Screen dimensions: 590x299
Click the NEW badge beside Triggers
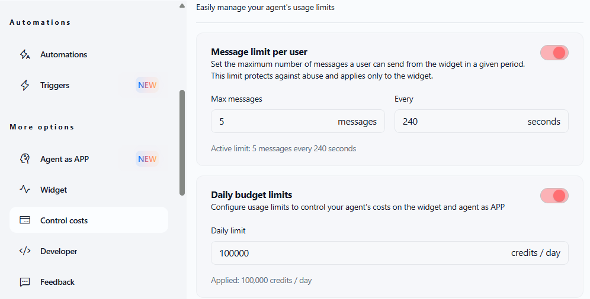pos(147,85)
